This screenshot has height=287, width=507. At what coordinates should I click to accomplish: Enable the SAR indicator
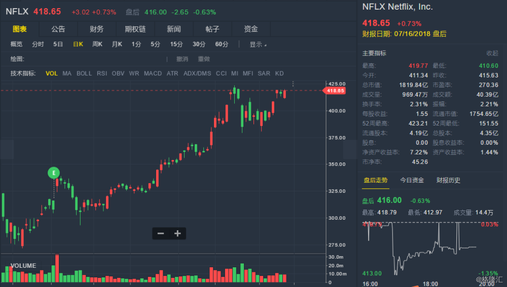click(x=264, y=73)
